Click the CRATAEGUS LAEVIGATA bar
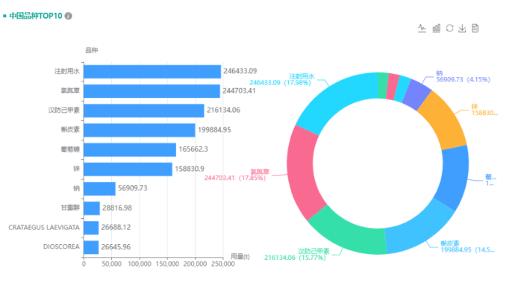This screenshot has width=527, height=295. click(x=91, y=228)
